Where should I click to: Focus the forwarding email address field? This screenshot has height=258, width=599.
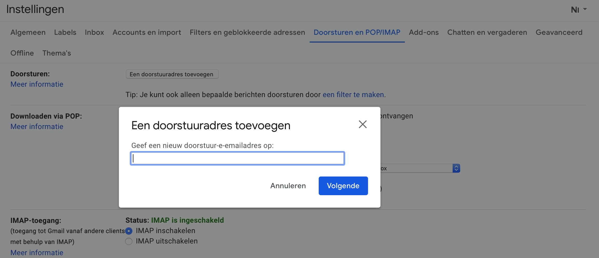click(237, 158)
